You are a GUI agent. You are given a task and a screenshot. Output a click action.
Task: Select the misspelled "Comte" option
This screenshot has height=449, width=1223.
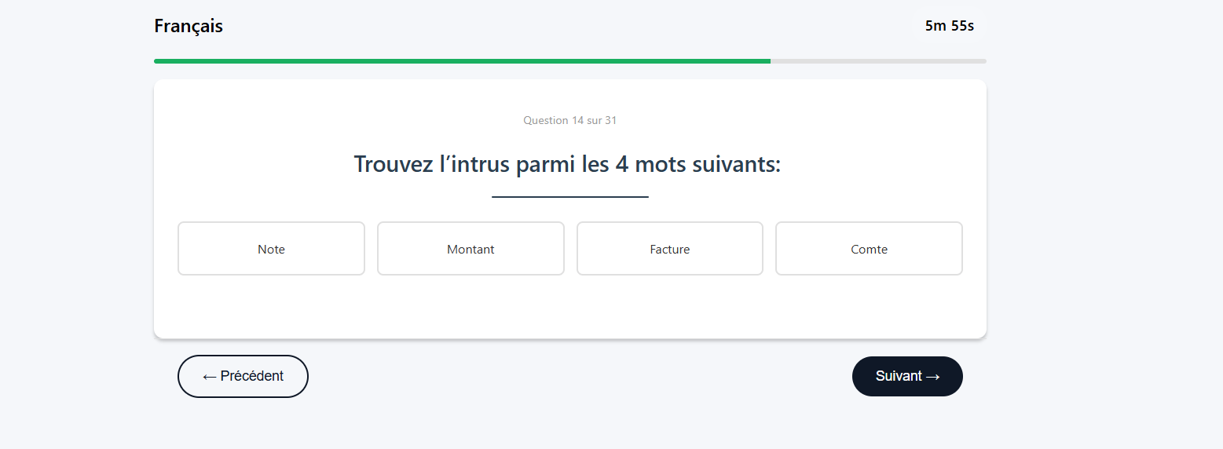[x=869, y=249]
